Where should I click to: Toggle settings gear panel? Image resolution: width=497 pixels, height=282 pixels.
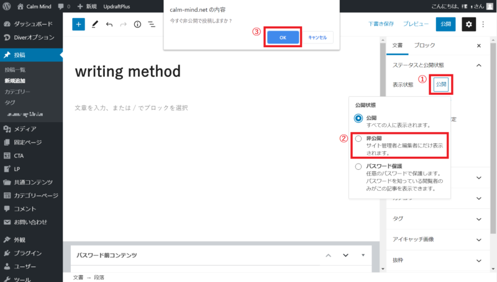click(x=469, y=24)
